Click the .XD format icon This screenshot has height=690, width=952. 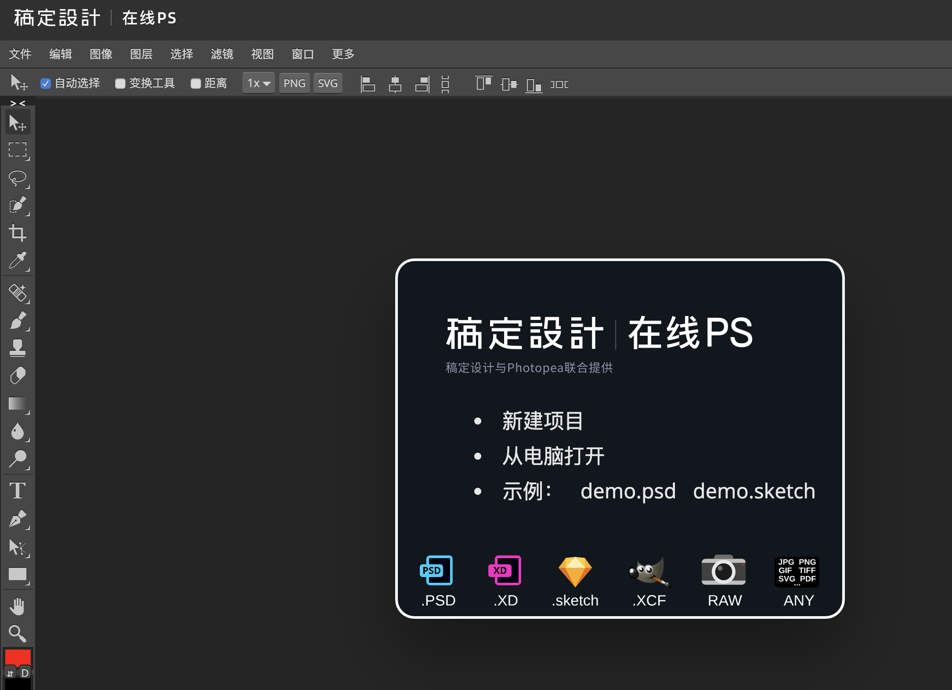[x=505, y=571]
